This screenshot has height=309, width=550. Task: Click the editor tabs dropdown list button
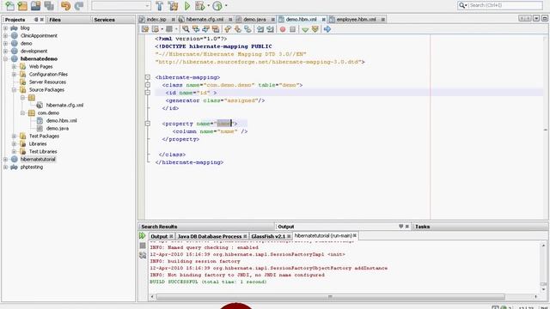(536, 19)
